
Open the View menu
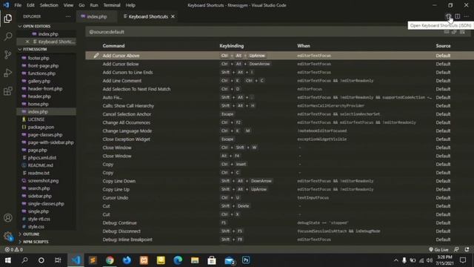pos(68,5)
